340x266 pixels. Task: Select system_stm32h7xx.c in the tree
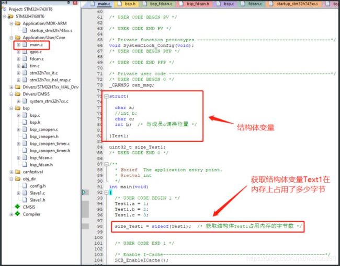49,101
